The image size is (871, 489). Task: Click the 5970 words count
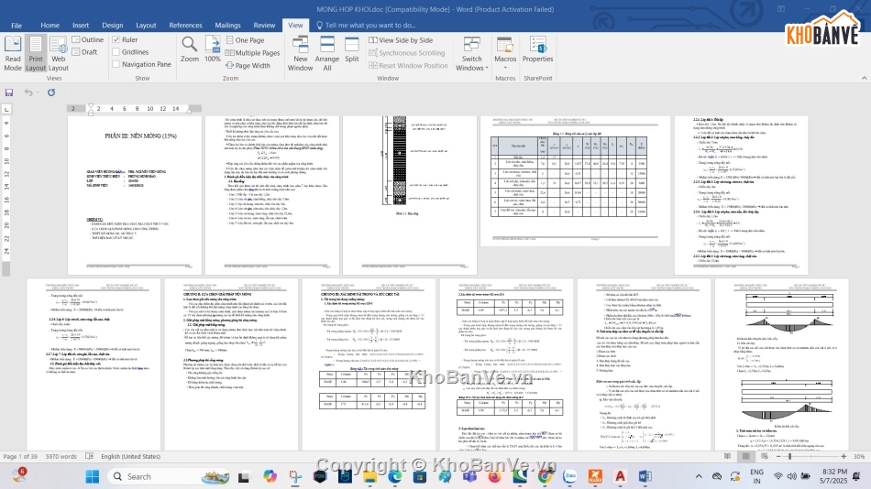click(61, 456)
